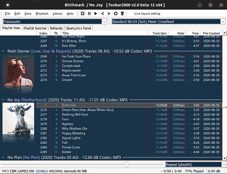Sort by the Index column header
The image size is (227, 174).
pyautogui.click(x=43, y=33)
